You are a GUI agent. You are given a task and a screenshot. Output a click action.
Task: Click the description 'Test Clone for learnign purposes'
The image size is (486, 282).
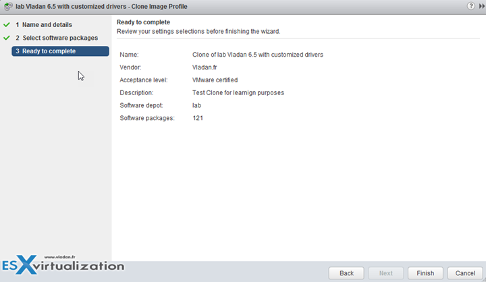(x=238, y=92)
